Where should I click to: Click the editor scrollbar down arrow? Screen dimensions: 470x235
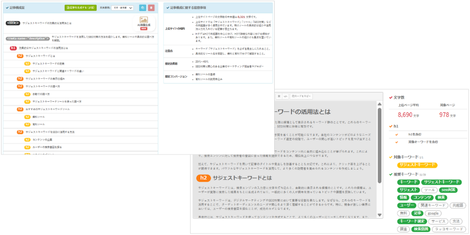click(x=380, y=215)
